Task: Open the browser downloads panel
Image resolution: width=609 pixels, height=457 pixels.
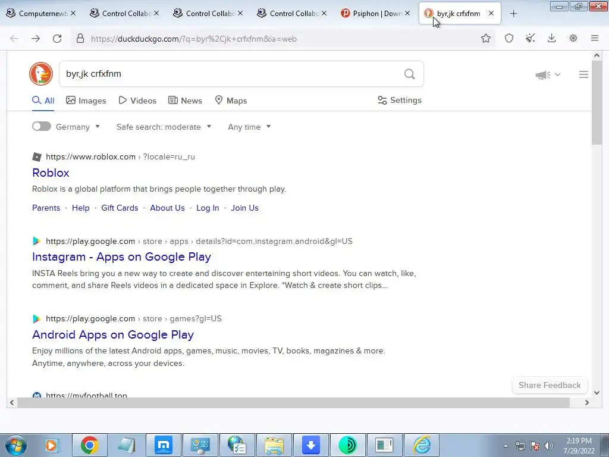Action: 551,38
